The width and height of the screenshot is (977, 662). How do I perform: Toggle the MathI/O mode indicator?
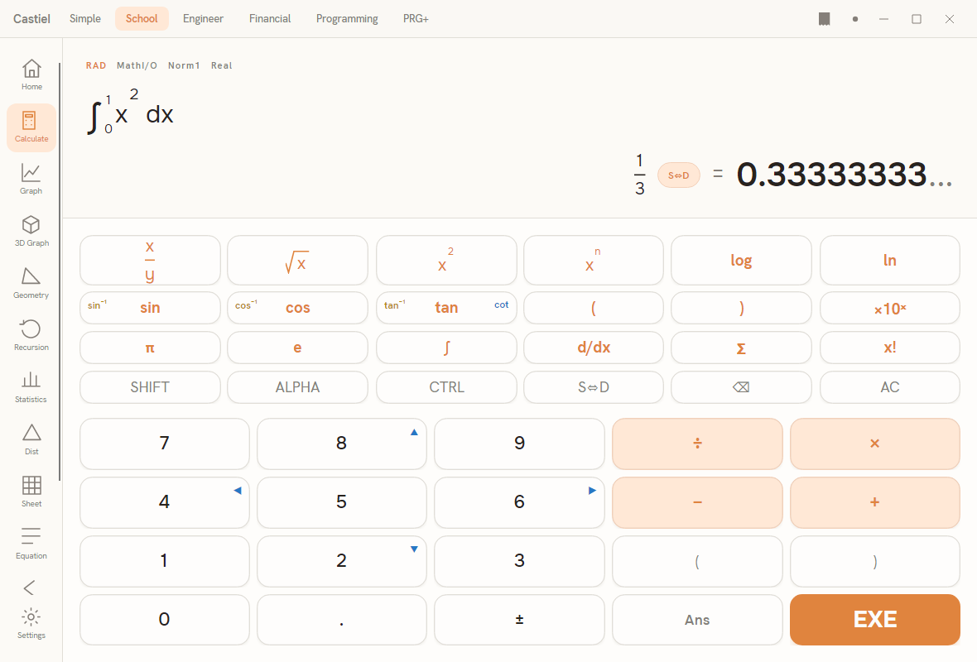[x=137, y=65]
